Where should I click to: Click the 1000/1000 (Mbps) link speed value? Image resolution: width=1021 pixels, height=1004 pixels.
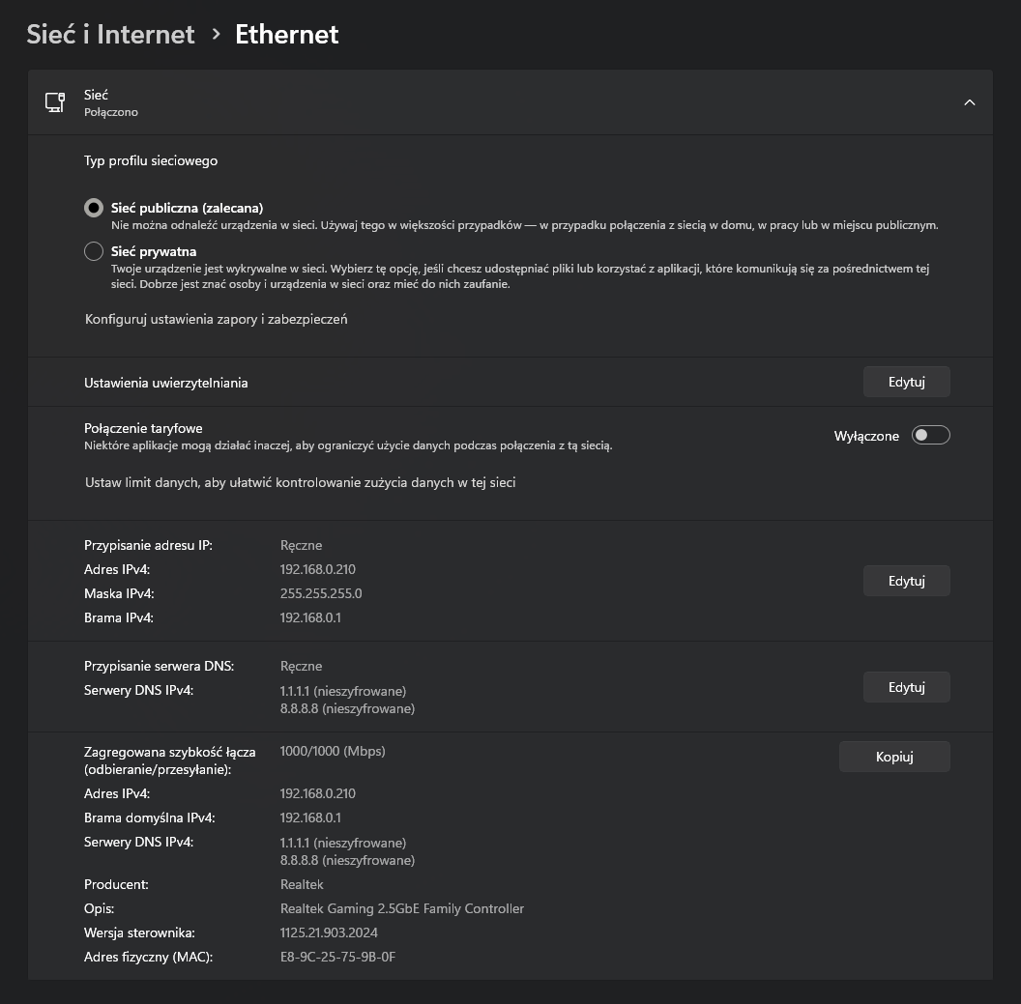pyautogui.click(x=332, y=751)
